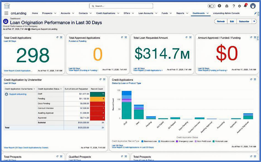Expand the Credit Applications chart widget
Image resolution: width=261 pixels, height=162 pixels.
pyautogui.click(x=255, y=79)
